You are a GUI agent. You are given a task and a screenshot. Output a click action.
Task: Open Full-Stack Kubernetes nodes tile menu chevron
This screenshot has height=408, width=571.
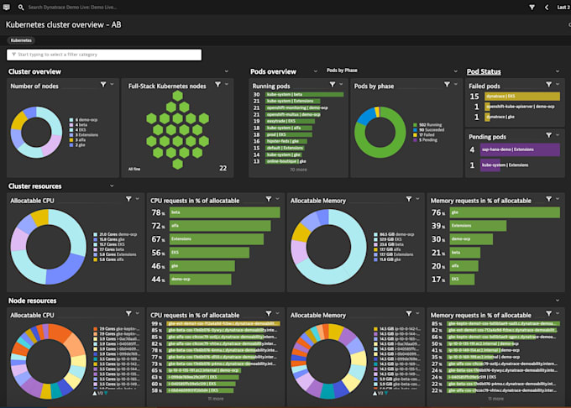tap(227, 85)
